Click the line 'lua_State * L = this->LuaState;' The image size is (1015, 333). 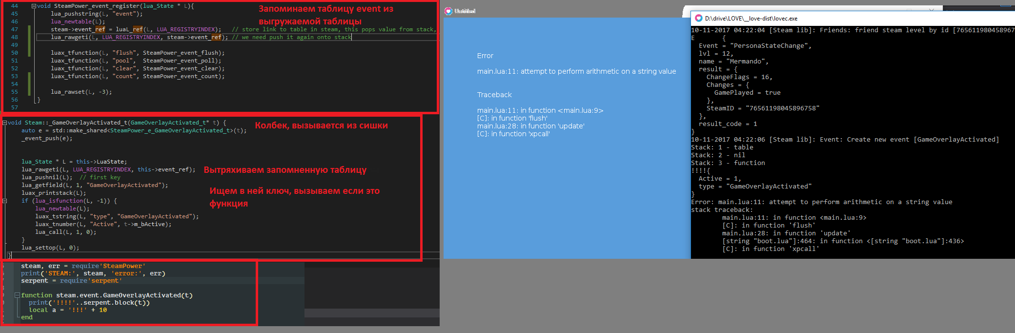tap(74, 162)
